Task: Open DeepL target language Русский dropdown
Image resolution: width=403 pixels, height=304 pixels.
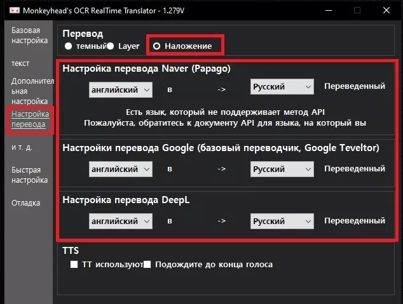Action: (282, 221)
